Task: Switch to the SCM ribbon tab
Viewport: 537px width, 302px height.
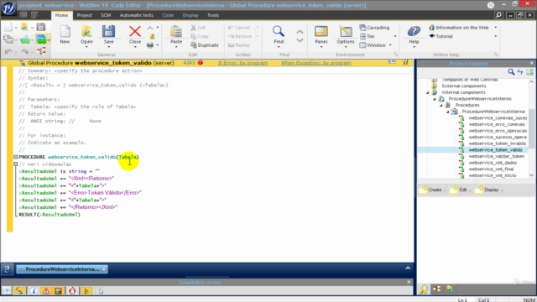Action: pyautogui.click(x=106, y=15)
